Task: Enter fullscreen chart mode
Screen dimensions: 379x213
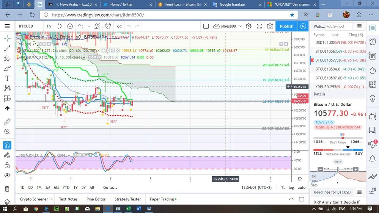Action: (259, 26)
